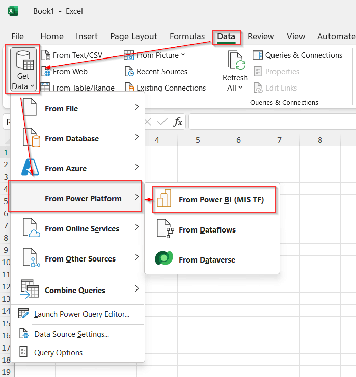Image resolution: width=356 pixels, height=377 pixels.
Task: Click the Power BI chart icon
Action: tap(164, 198)
